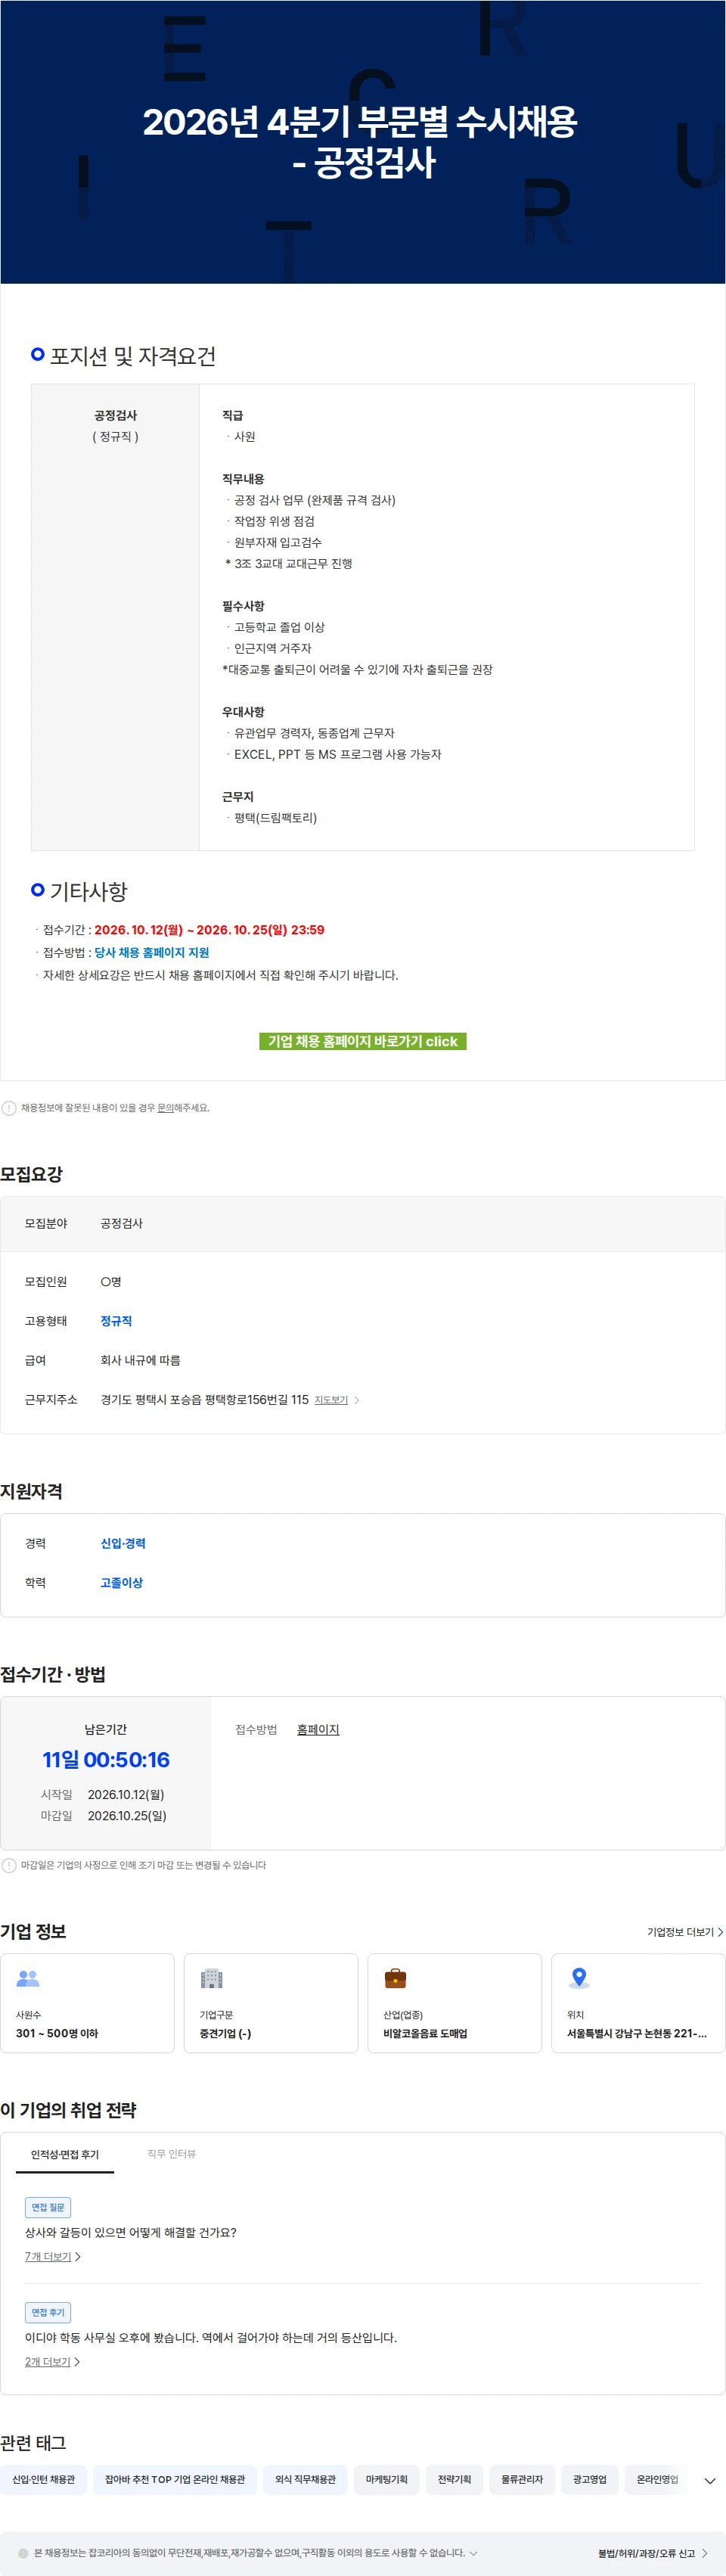Click the remaining time 11일 00:50:16
This screenshot has width=726, height=2576.
106,1759
